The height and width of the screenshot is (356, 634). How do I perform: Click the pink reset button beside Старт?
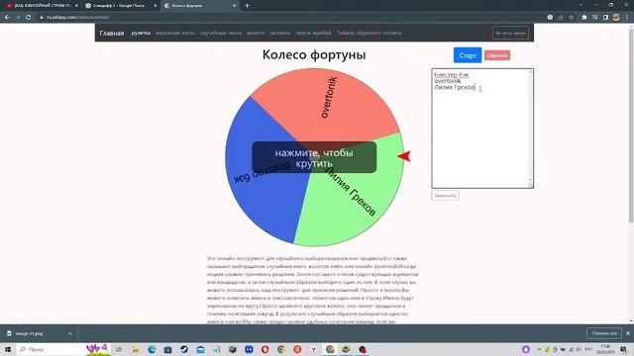(x=497, y=55)
